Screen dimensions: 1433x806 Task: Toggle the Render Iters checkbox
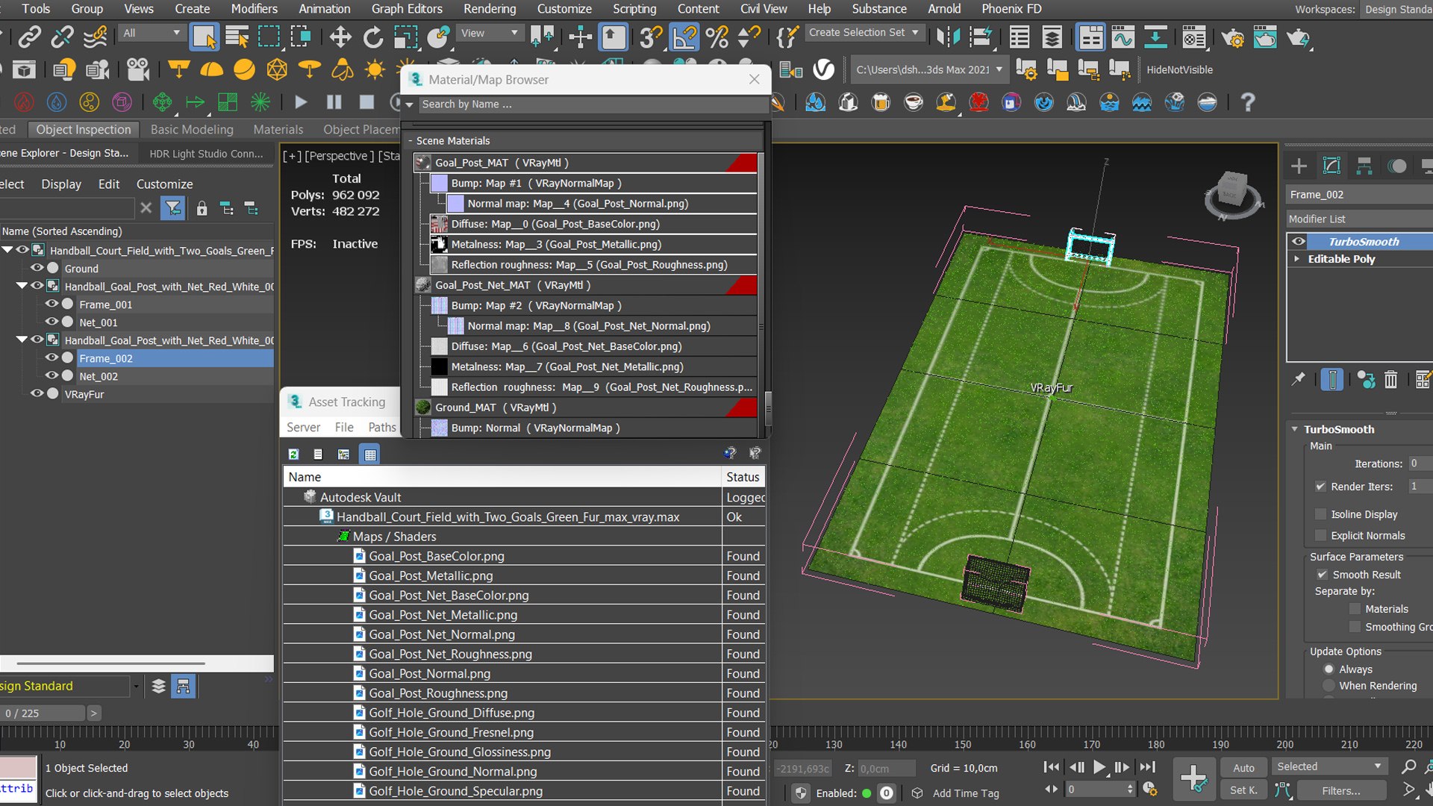point(1320,487)
